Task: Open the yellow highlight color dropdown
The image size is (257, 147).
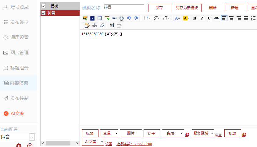Action: (x=186, y=18)
